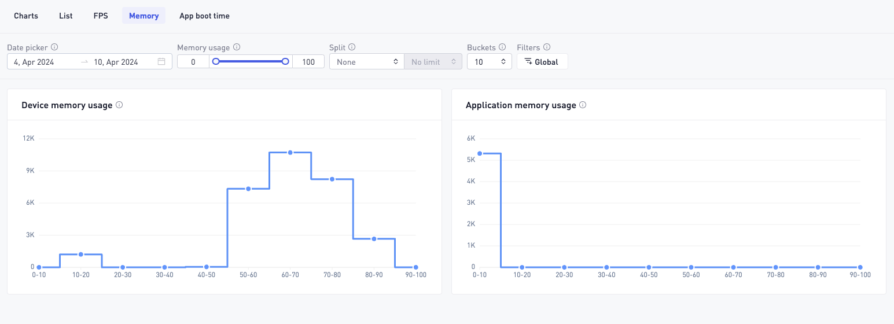Click the 50-60 data point in Device chart
Screen dimensions: 894x324
click(x=248, y=189)
